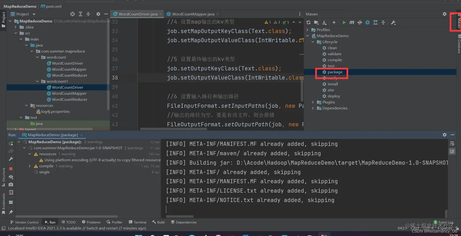Restore layout icon in Run panel
Image resolution: width=461 pixels, height=236 pixels.
(11, 202)
